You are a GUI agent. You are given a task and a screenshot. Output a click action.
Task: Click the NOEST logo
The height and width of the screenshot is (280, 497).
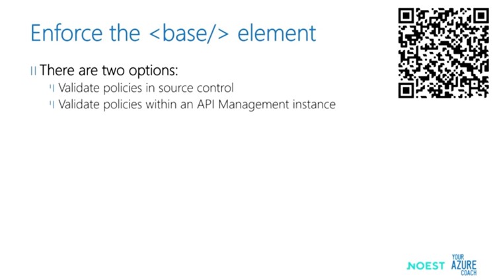[426, 265]
